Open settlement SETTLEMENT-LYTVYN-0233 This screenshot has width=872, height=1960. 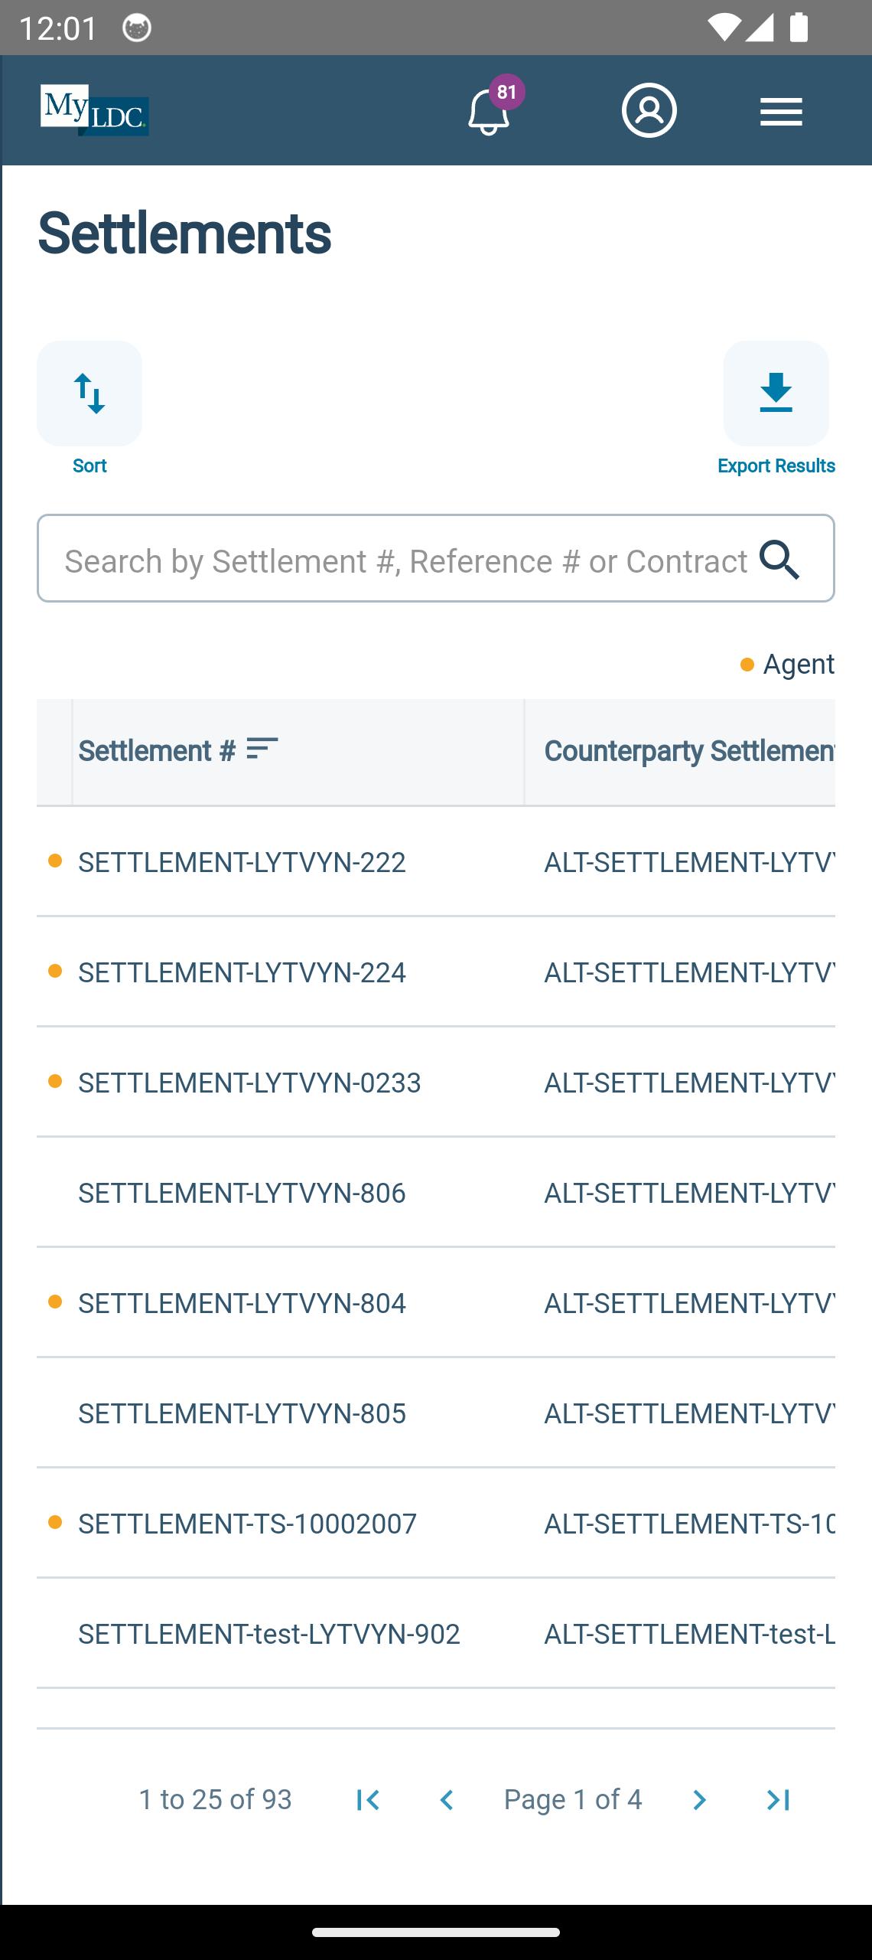(249, 1083)
